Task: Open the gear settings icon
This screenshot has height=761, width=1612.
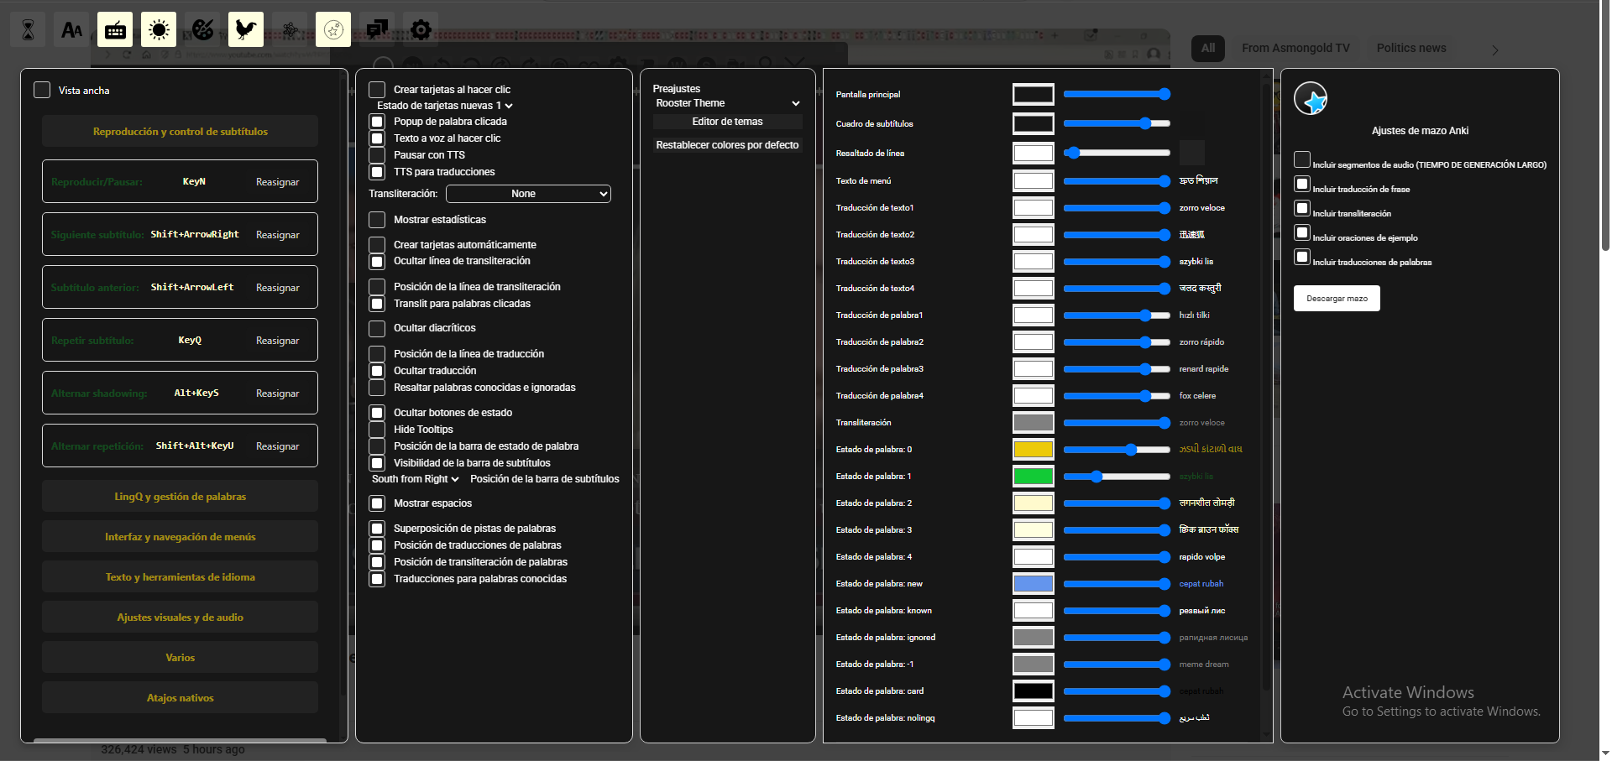Action: [x=421, y=30]
